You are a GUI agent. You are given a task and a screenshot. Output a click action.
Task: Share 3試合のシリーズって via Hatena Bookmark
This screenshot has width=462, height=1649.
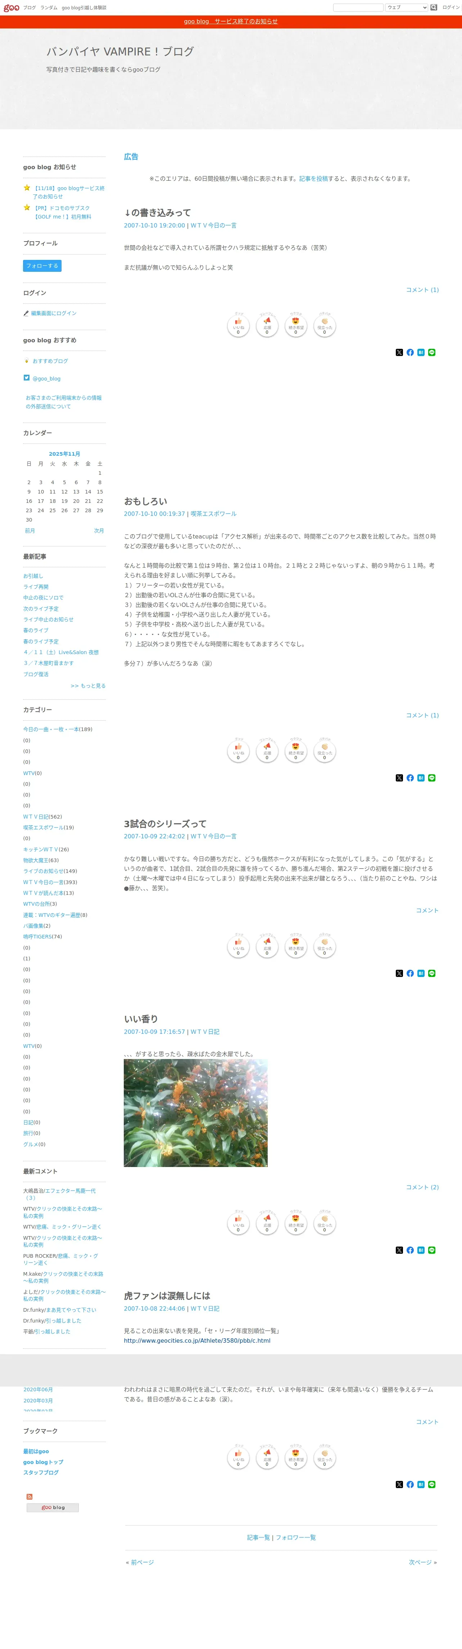point(421,973)
